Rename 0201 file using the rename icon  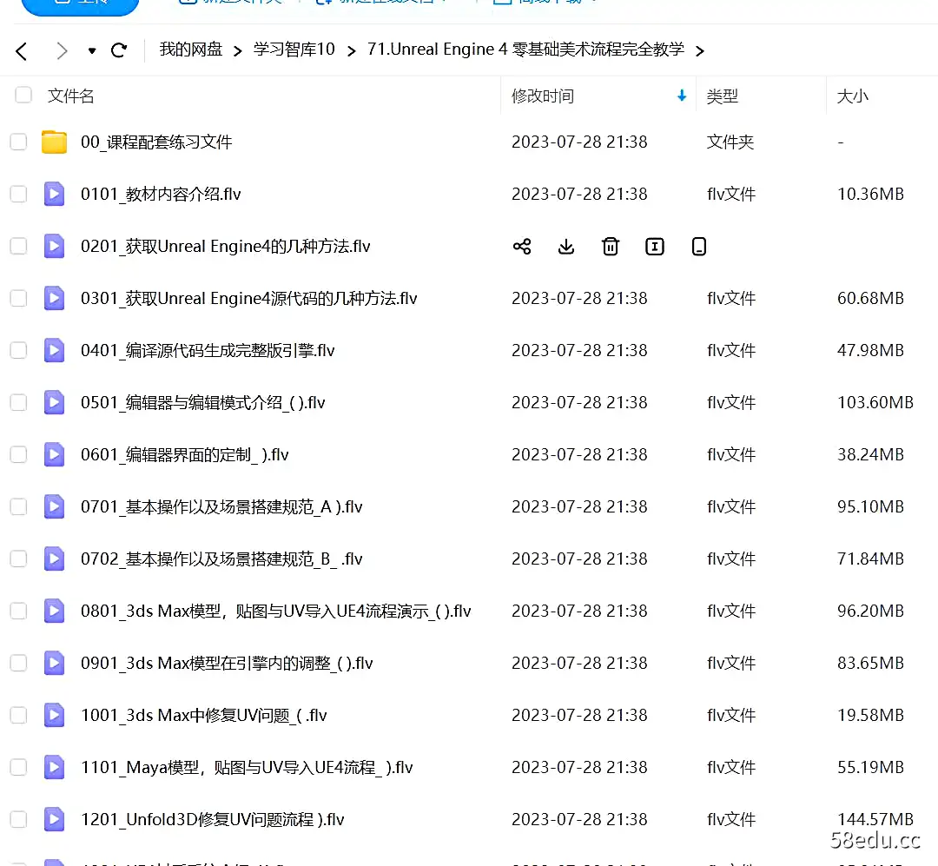point(655,247)
